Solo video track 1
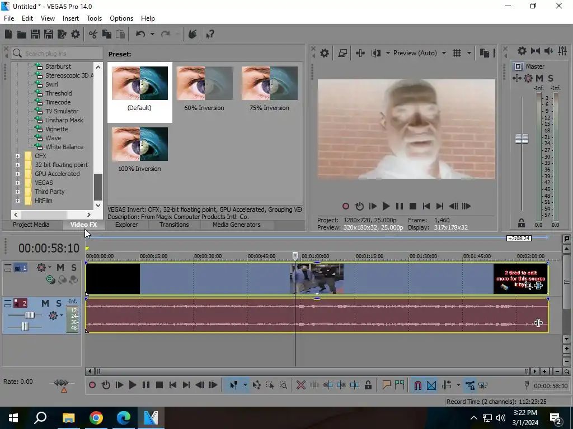 (x=74, y=268)
